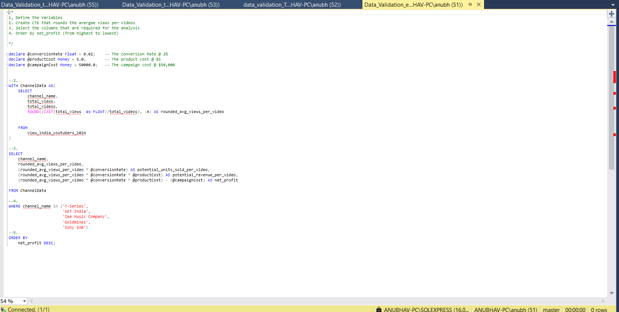Click 'ANUBHAV-PC\SQLEXPRESS' server name in status bar
This screenshot has width=619, height=312.
point(426,309)
